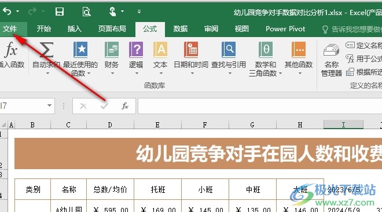382x212 pixels.
Task: Click the fx icon beside formula bar
Action: point(125,106)
